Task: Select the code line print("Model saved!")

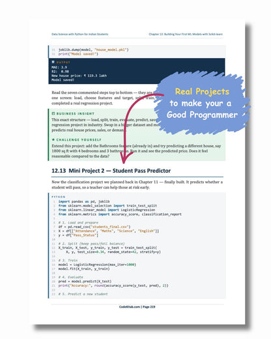Action: 78,54
